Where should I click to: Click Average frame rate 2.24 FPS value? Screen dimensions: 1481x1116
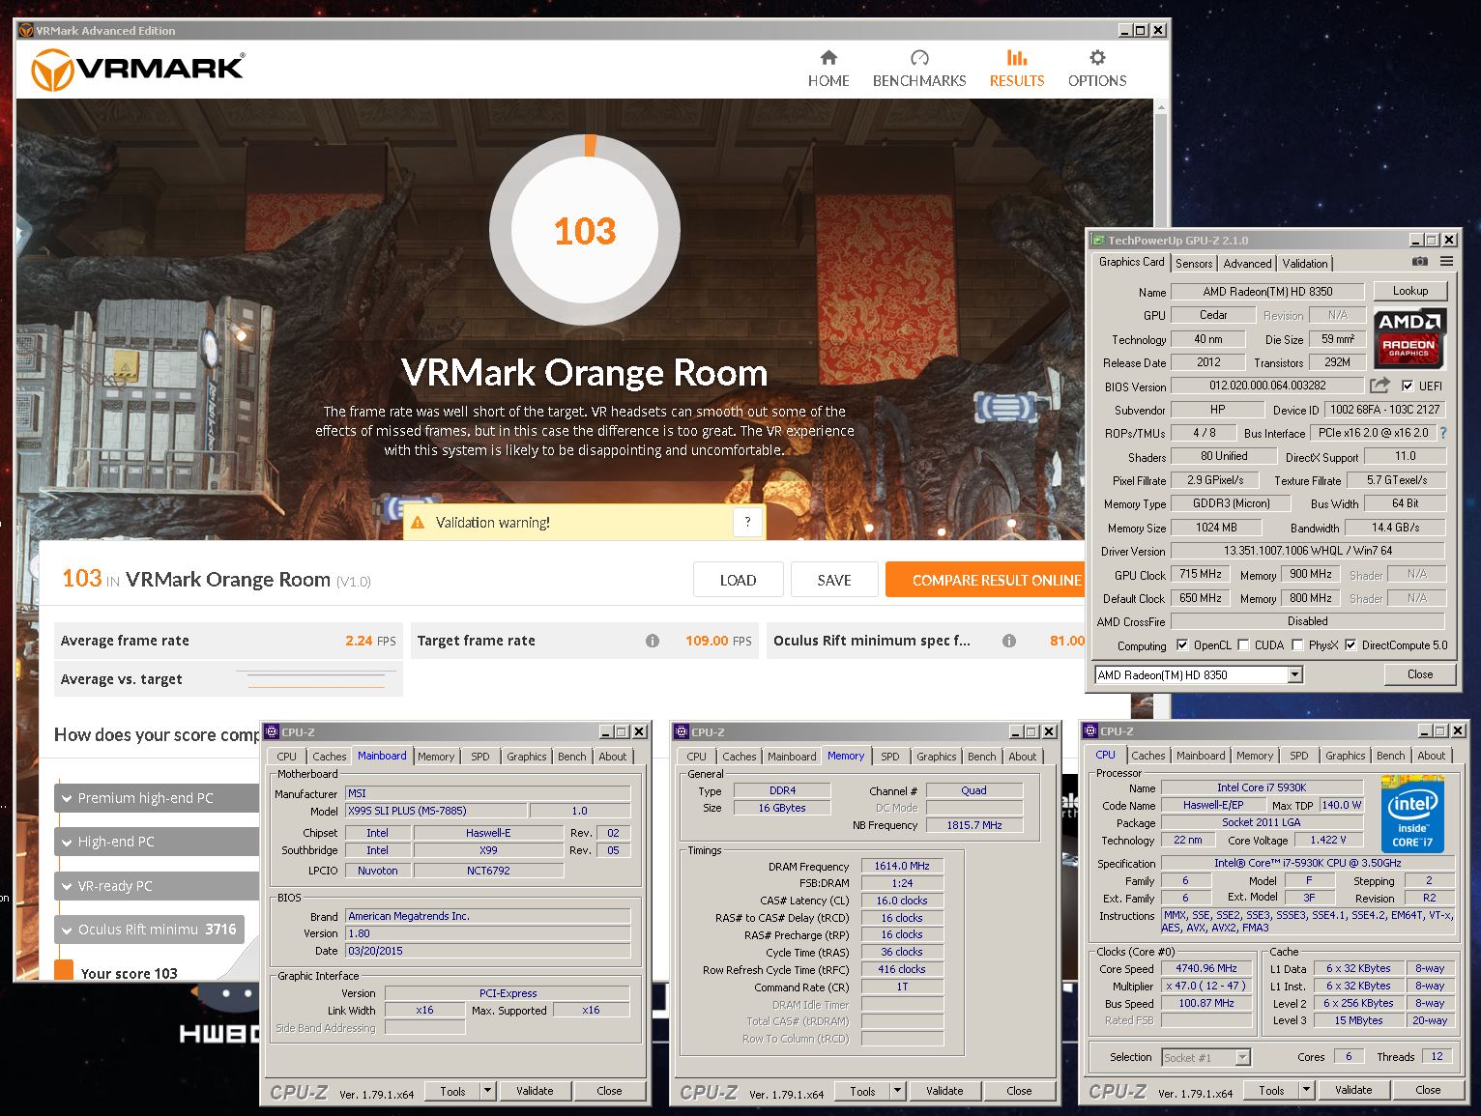tap(370, 641)
